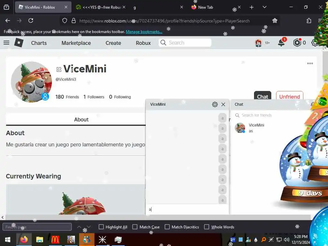Open the 180 Friends list
Image resolution: width=328 pixels, height=246 pixels.
coord(67,97)
